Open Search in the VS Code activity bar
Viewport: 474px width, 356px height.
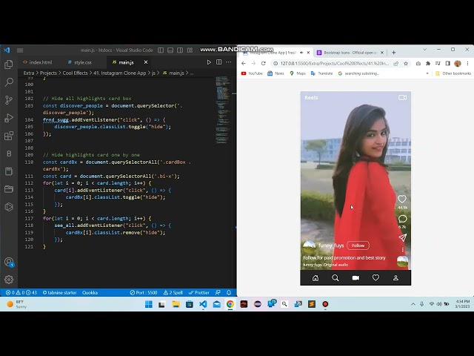click(x=9, y=82)
